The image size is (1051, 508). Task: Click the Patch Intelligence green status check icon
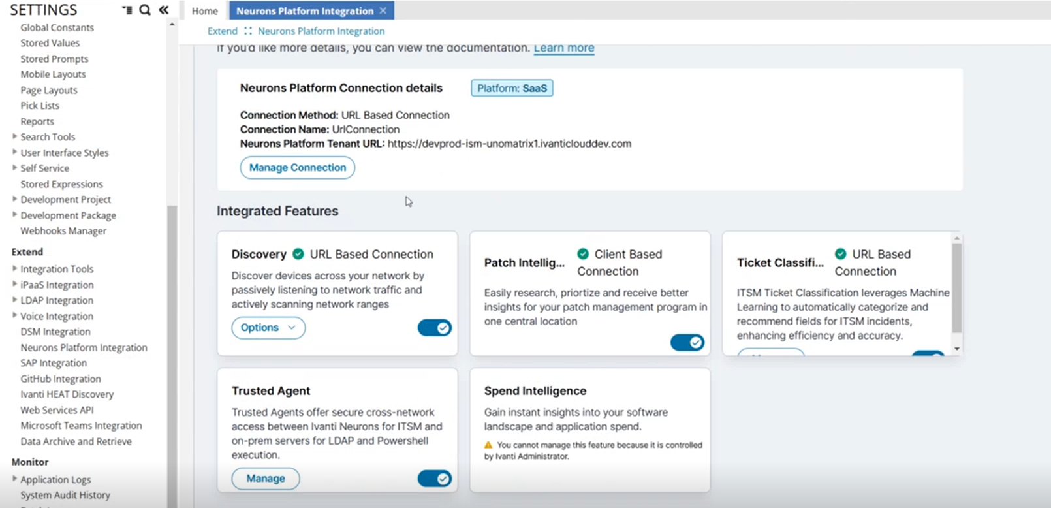[583, 254]
